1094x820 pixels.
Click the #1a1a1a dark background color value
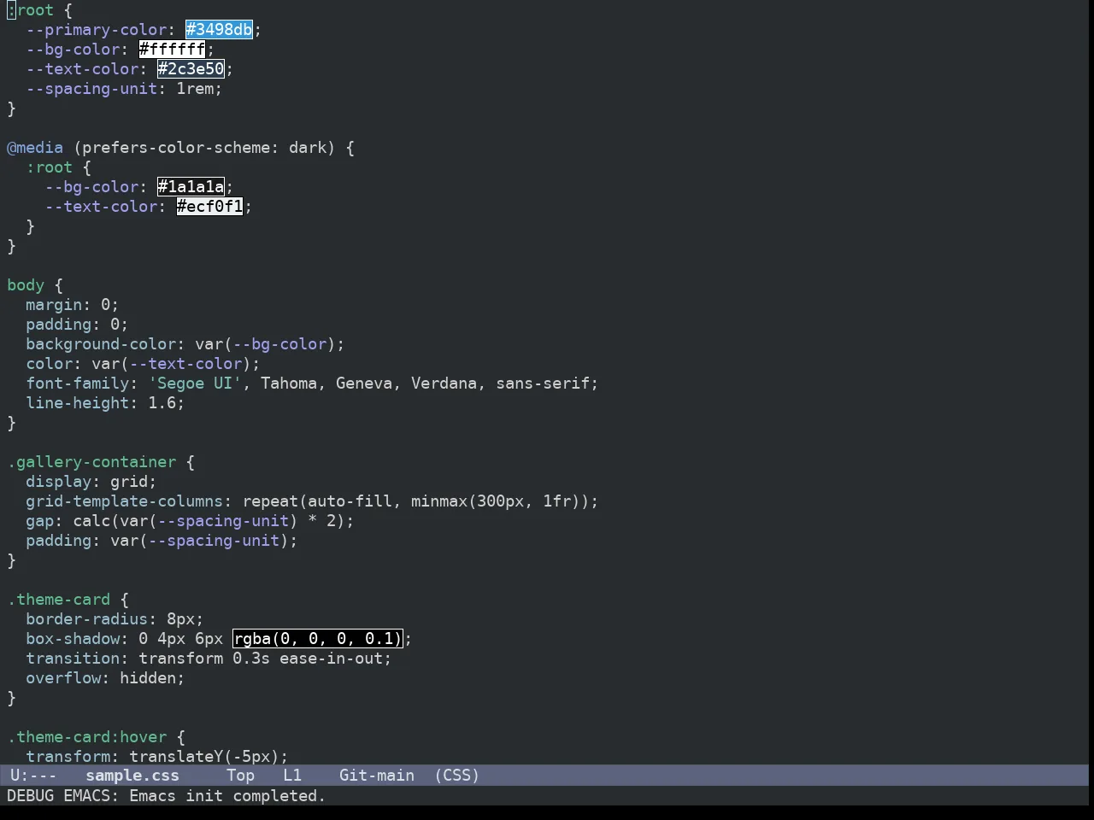coord(191,187)
